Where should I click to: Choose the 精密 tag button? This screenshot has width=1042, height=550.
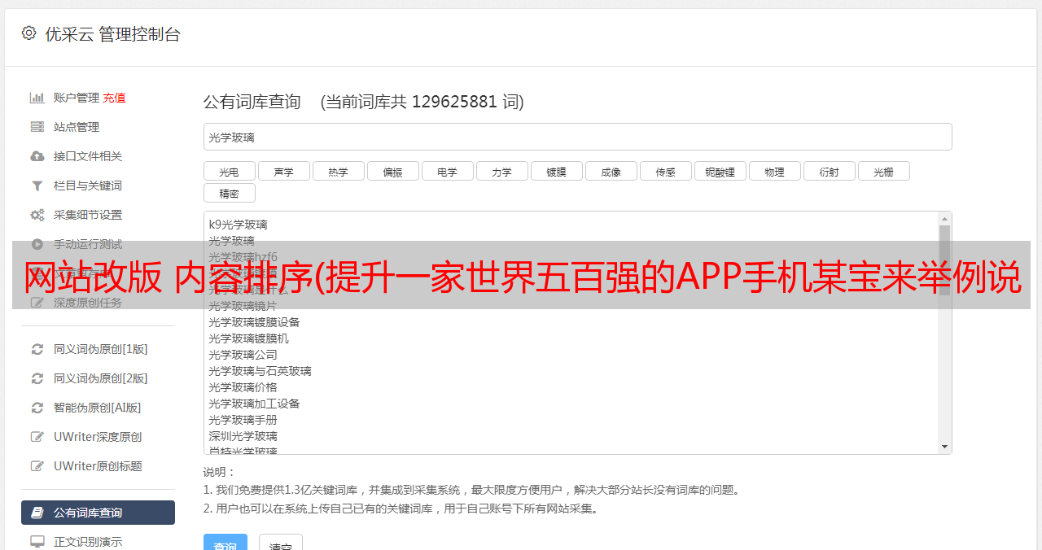[230, 193]
